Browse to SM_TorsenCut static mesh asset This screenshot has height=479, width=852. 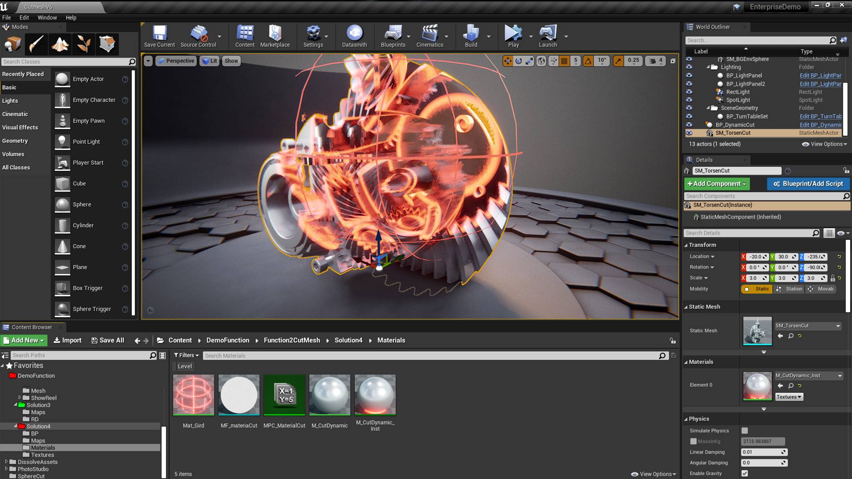(791, 336)
